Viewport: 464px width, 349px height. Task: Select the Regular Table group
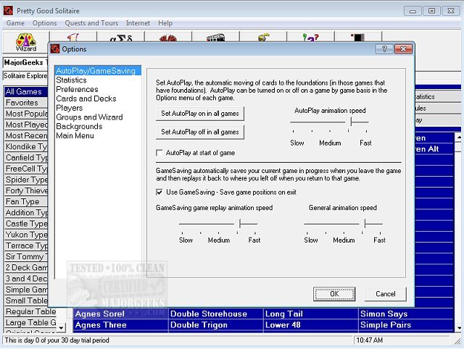tap(30, 312)
